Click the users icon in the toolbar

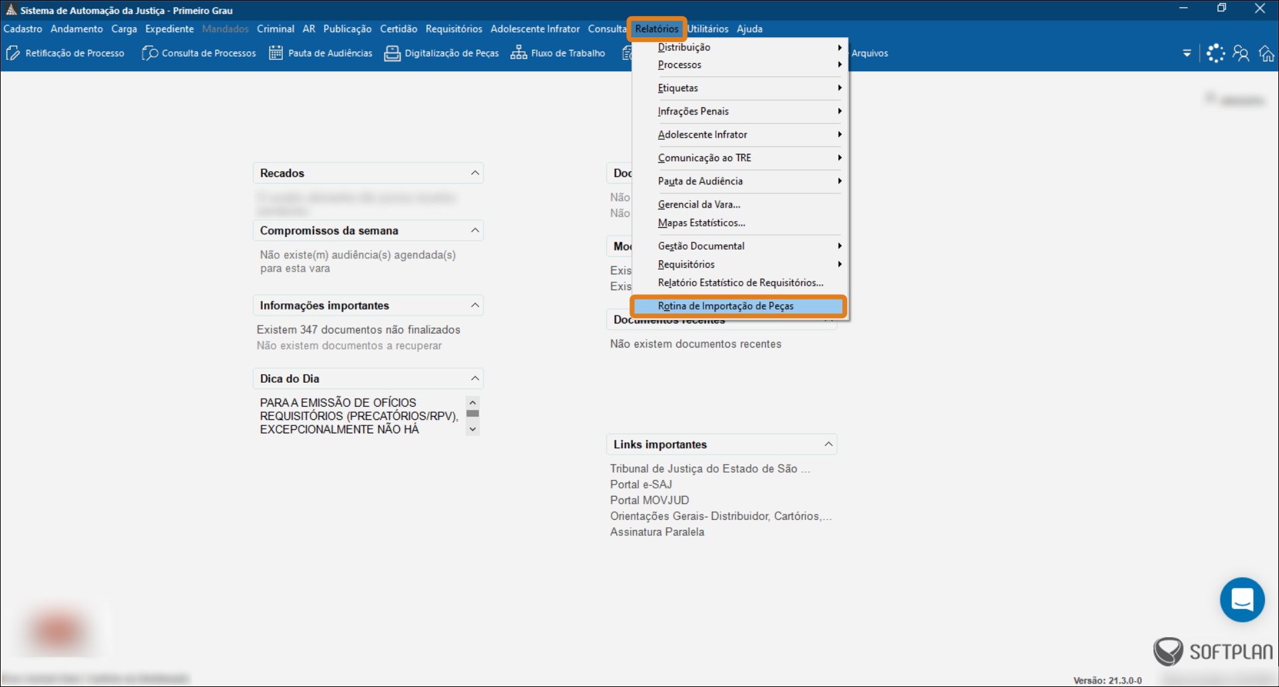click(x=1240, y=53)
